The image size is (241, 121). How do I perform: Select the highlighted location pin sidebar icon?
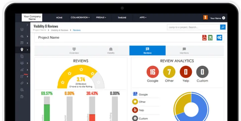[22, 50]
